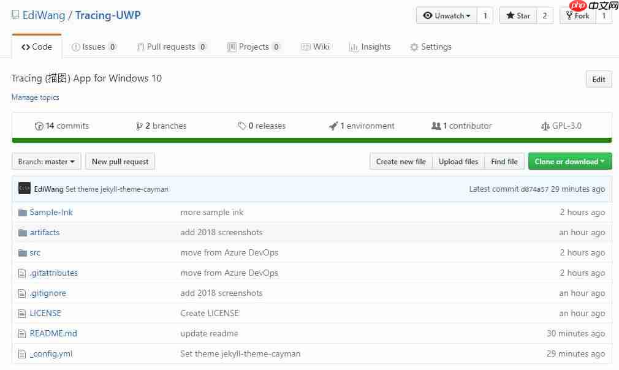This screenshot has height=370, width=619.
Task: Click the branches fork icon
Action: (x=139, y=126)
